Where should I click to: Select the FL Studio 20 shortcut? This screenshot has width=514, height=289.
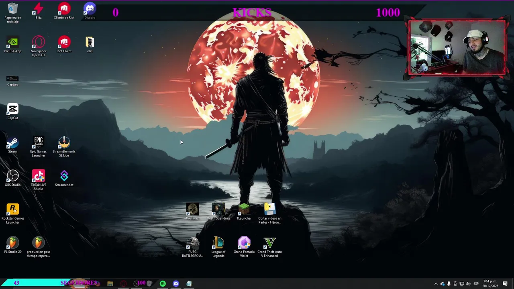click(x=13, y=245)
